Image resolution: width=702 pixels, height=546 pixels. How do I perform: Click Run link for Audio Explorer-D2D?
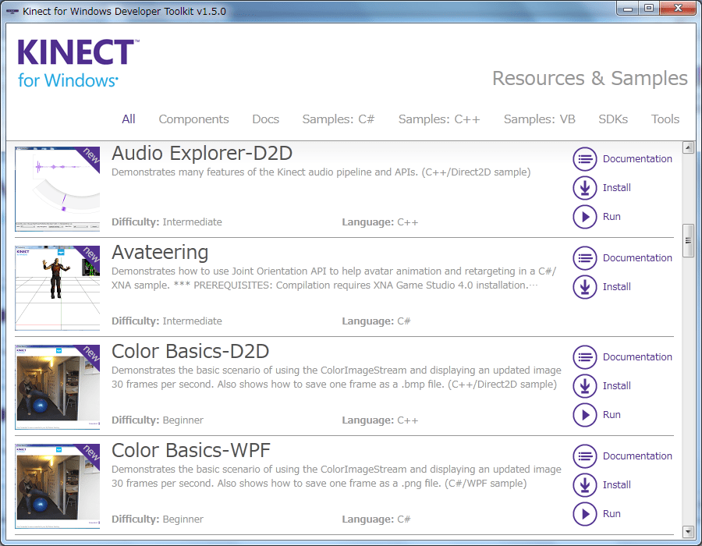pyautogui.click(x=612, y=217)
